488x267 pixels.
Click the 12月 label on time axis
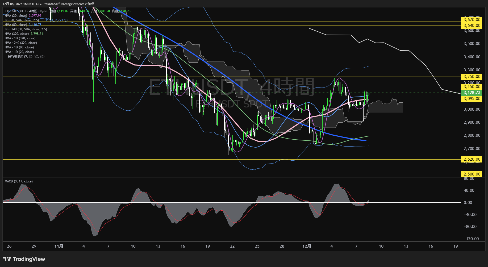point(307,246)
